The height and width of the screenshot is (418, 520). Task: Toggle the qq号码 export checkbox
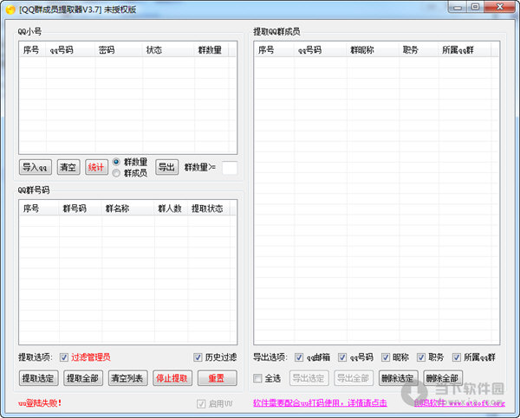pos(342,357)
